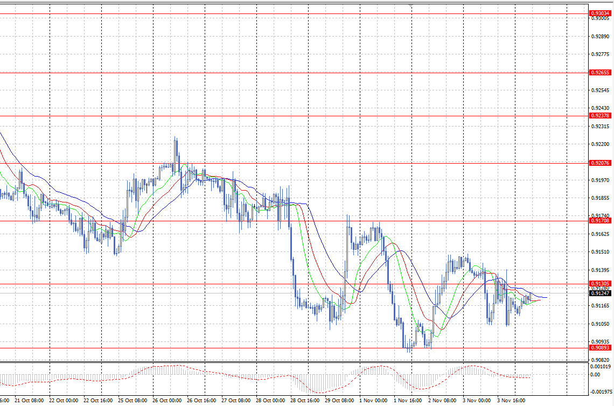This screenshot has width=614, height=406.
Task: Click the 0.91510 price scale value
Action: [x=601, y=252]
